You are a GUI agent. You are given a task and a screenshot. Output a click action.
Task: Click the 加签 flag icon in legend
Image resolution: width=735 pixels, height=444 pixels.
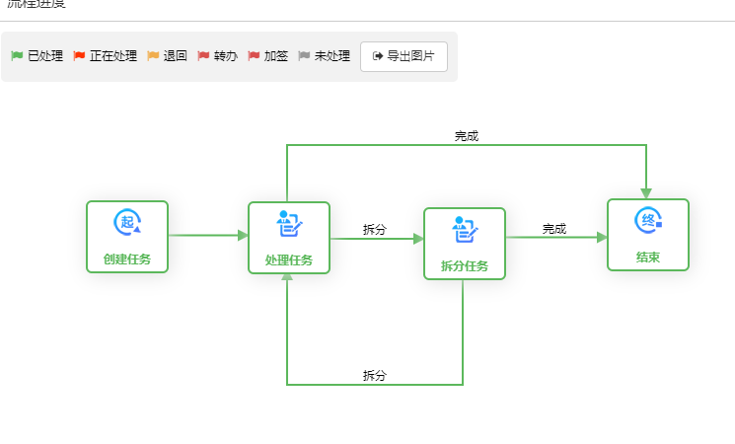point(254,56)
